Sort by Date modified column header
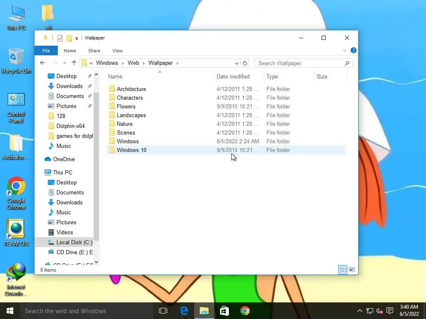 pyautogui.click(x=239, y=76)
